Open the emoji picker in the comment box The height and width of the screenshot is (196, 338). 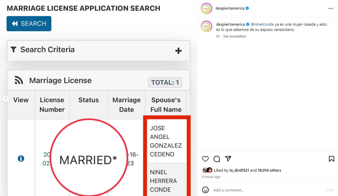tap(205, 190)
